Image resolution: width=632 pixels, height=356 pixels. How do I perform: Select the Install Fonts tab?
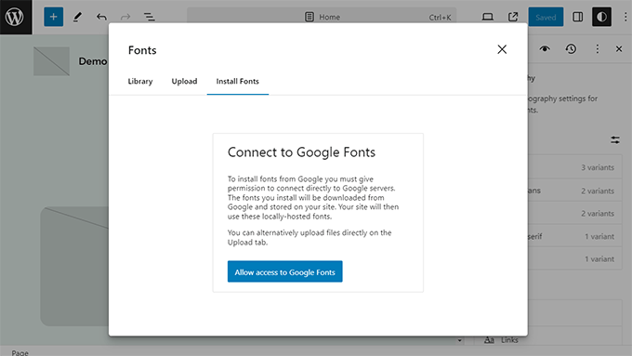(x=237, y=81)
